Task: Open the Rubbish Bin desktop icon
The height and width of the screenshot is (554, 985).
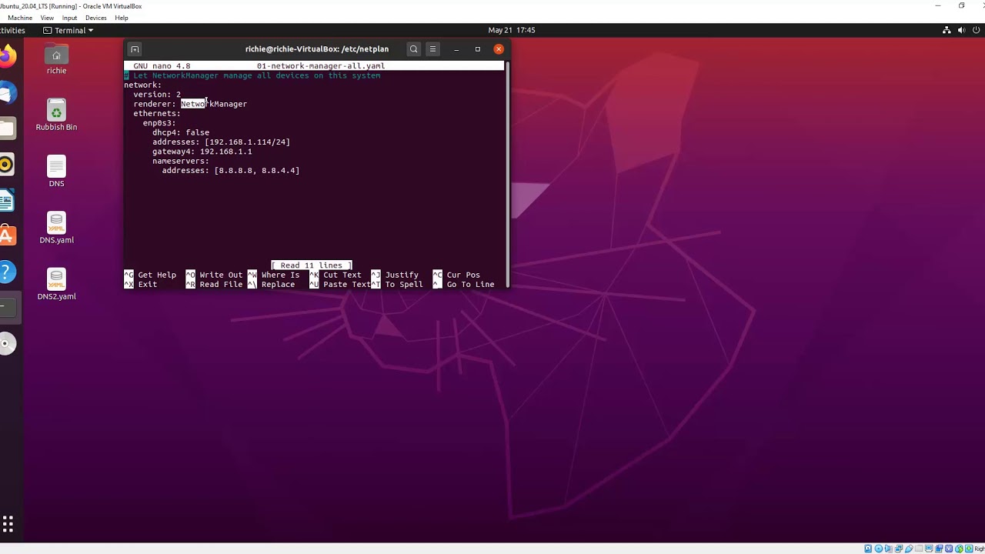Action: coord(56,115)
